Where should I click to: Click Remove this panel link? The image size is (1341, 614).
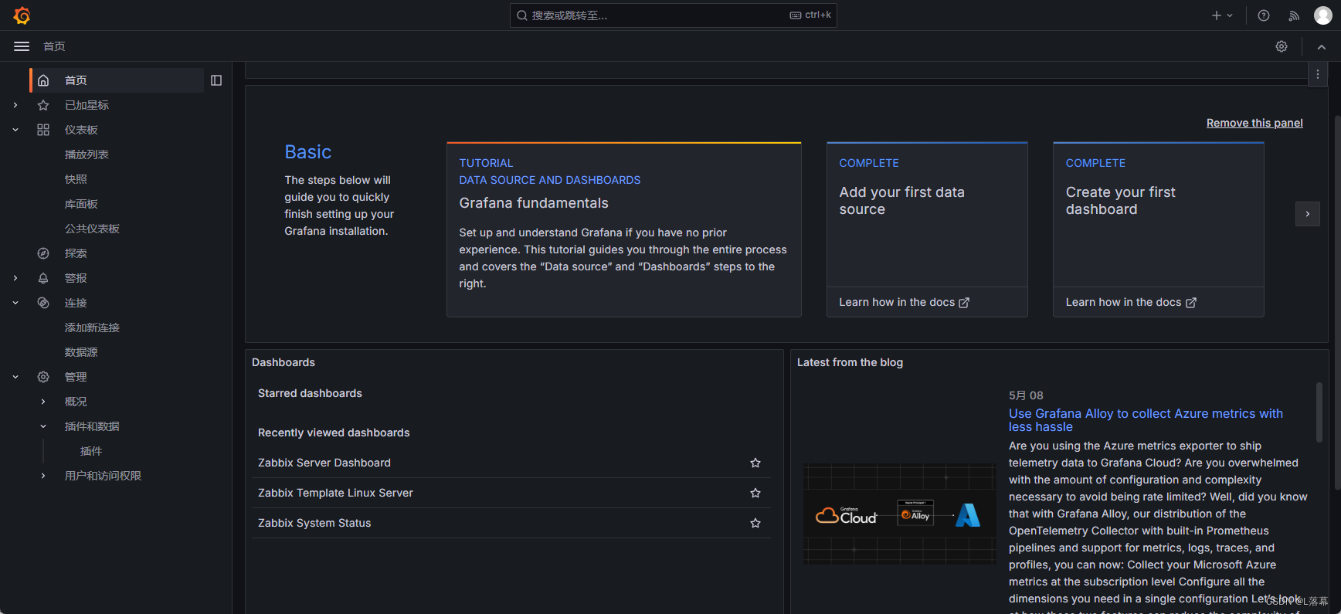(x=1254, y=123)
